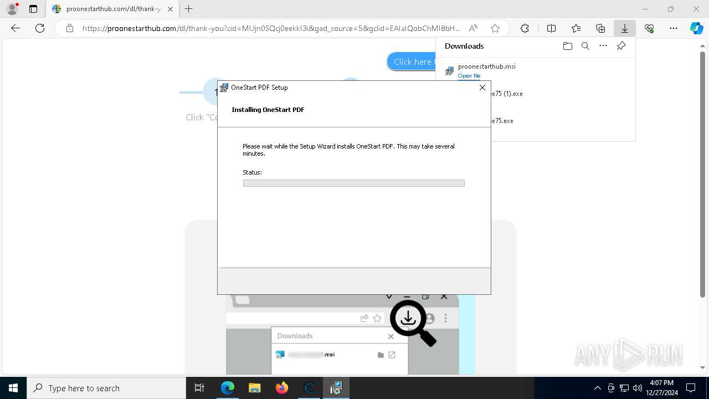The width and height of the screenshot is (709, 399).
Task: Open Browser essentials icon
Action: (649, 28)
